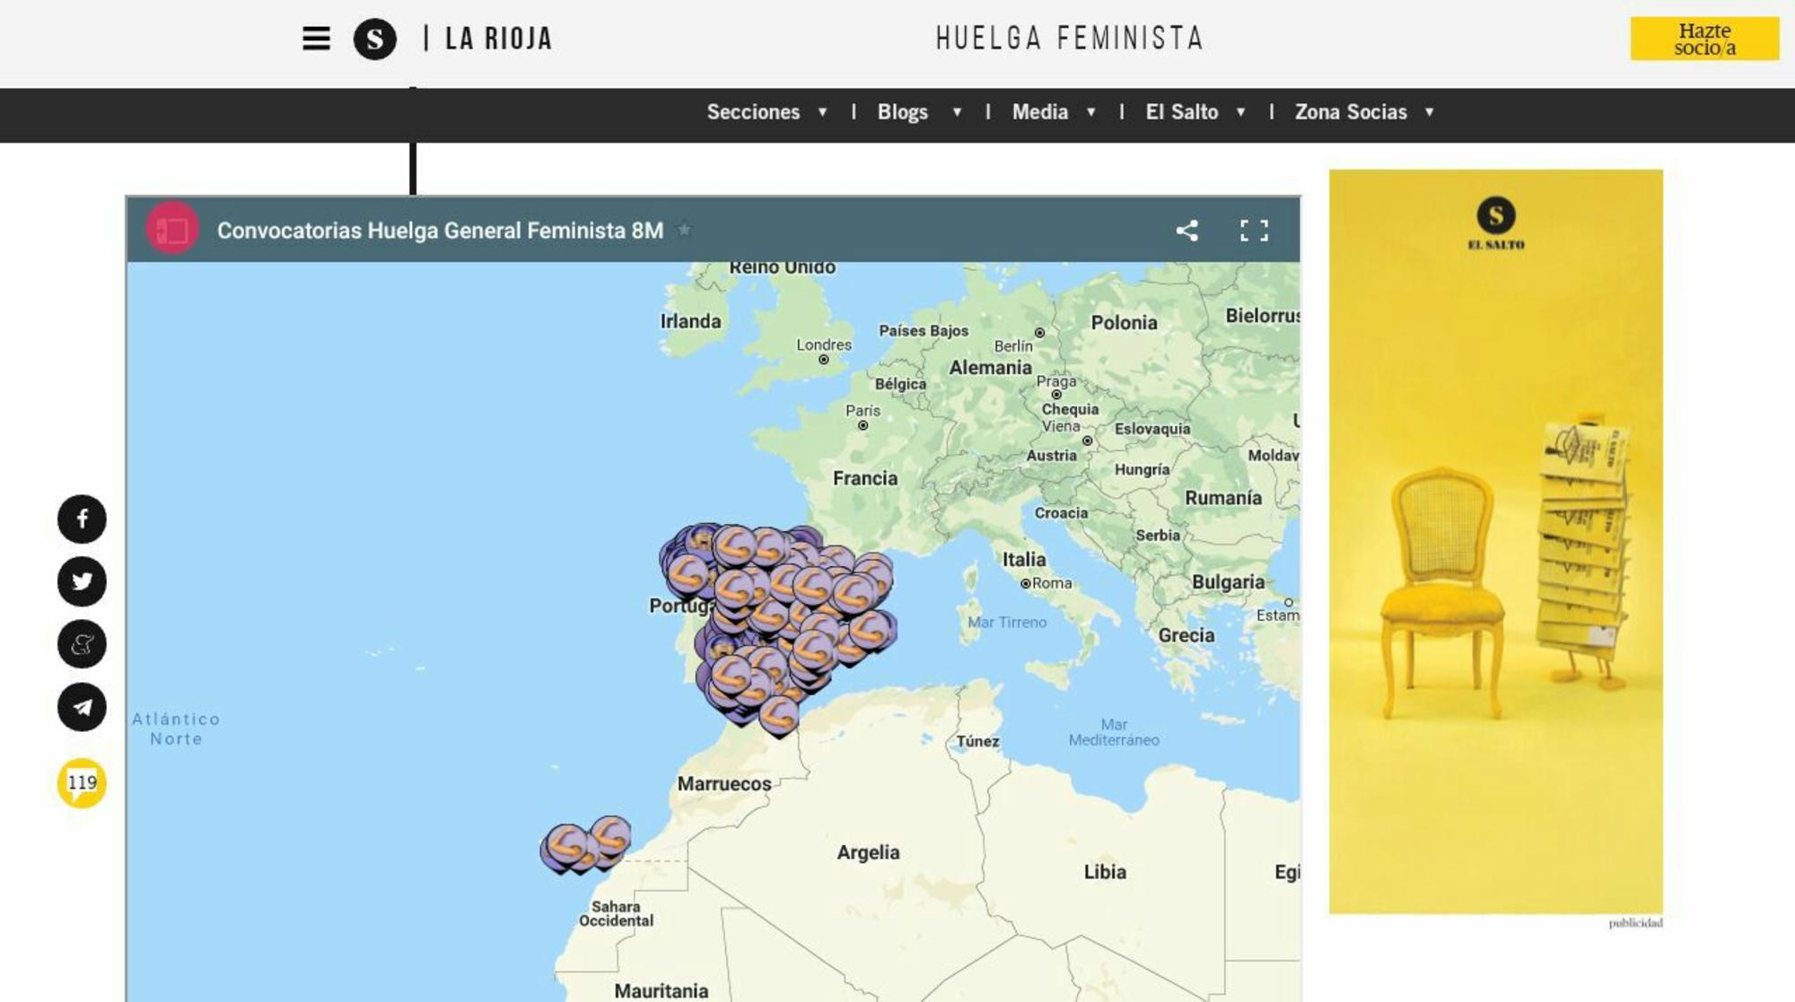The width and height of the screenshot is (1795, 1002).
Task: Click the map share icon
Action: 1186,231
